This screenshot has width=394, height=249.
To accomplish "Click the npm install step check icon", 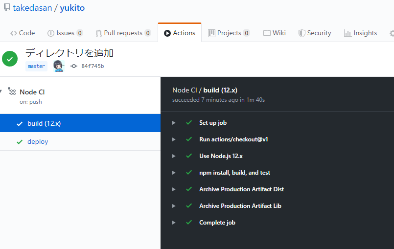I will (x=189, y=172).
